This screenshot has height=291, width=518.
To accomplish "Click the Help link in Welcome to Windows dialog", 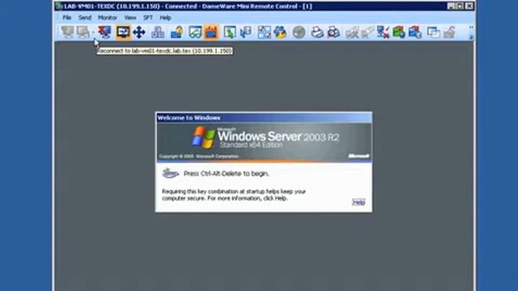I will point(359,202).
